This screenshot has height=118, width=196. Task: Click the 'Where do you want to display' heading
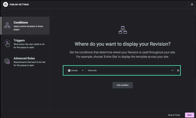pyautogui.click(x=123, y=44)
